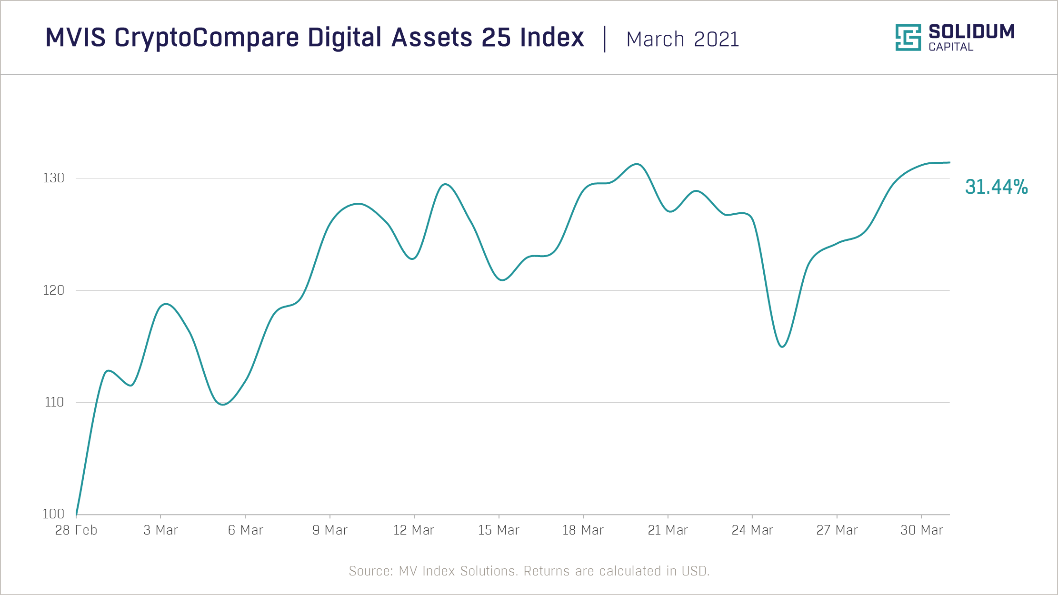Click the SOLIDUM brand name text
This screenshot has width=1058, height=595.
pyautogui.click(x=971, y=32)
